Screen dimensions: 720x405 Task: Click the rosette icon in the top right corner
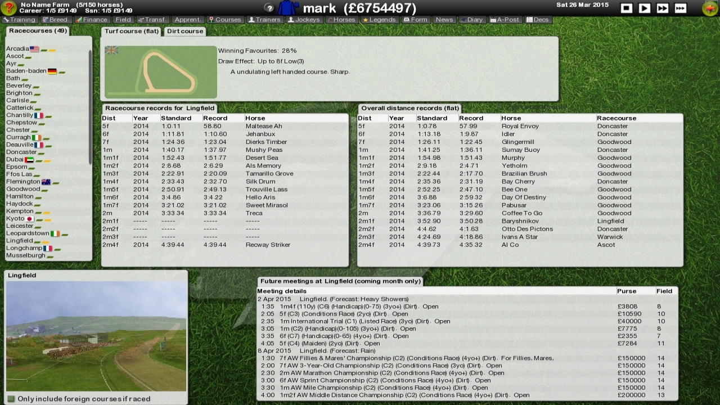709,7
